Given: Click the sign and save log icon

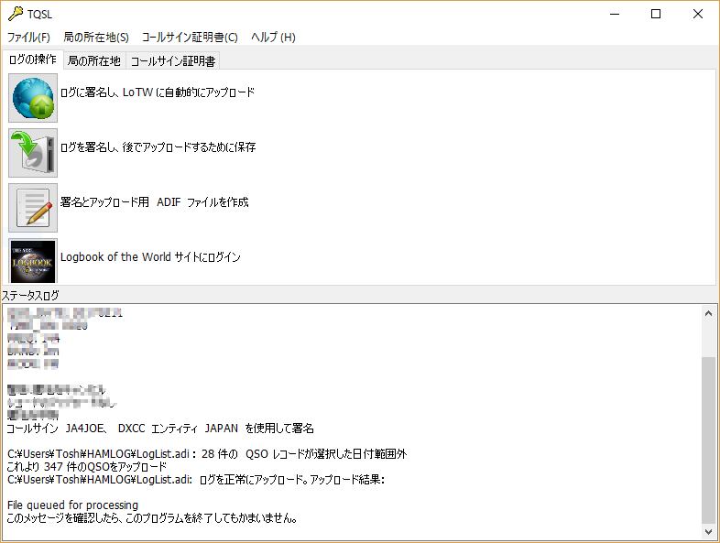Looking at the screenshot, I should click(x=33, y=153).
